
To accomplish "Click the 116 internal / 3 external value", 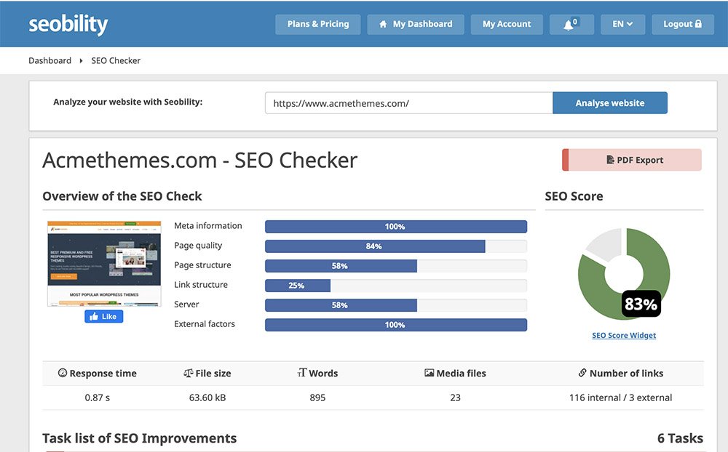I will click(621, 397).
